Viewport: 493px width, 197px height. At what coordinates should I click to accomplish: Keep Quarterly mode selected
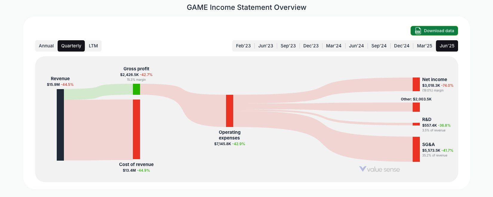pyautogui.click(x=71, y=46)
